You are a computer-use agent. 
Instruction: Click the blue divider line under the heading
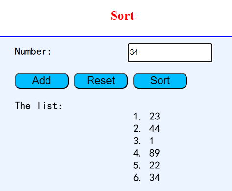click(116, 37)
